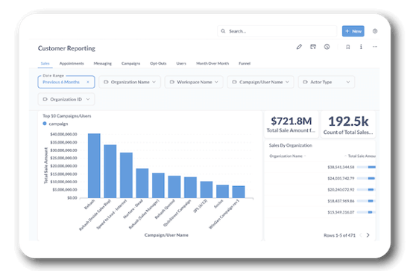Click the $18,437,969.86 table value
Image resolution: width=410 pixels, height=271 pixels.
(x=341, y=201)
